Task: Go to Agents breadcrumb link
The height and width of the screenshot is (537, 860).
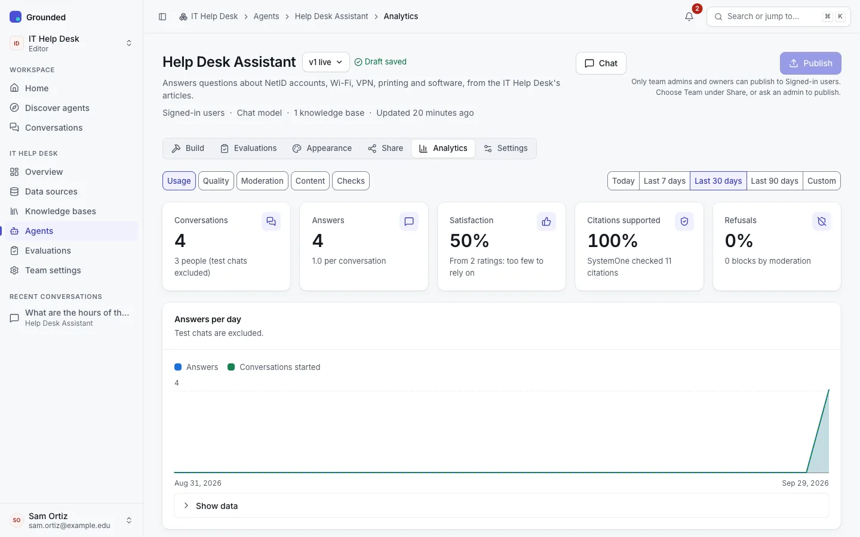Action: point(266,17)
